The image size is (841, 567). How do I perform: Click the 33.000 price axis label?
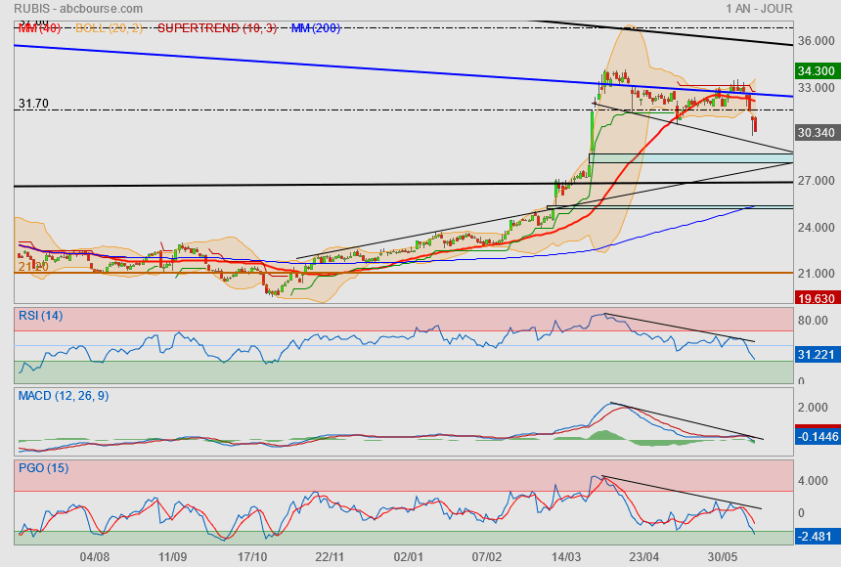816,87
